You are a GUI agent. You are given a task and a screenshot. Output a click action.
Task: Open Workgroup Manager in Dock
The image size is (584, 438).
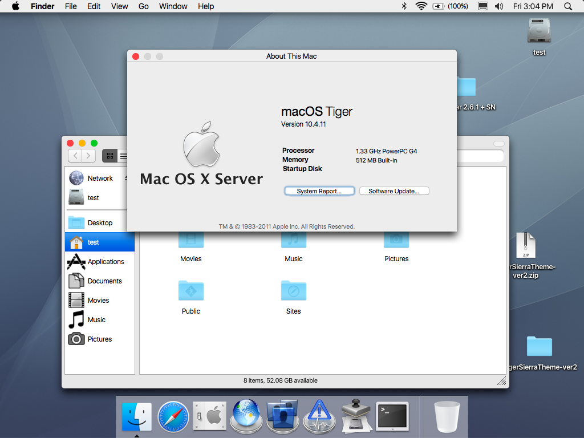283,417
